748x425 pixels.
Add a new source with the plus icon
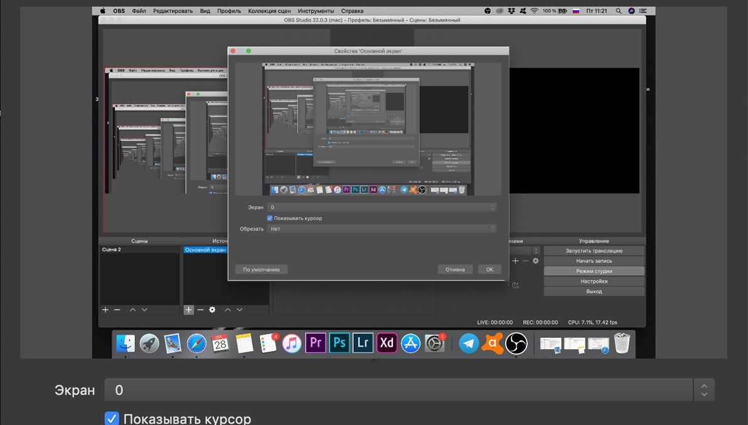point(188,310)
